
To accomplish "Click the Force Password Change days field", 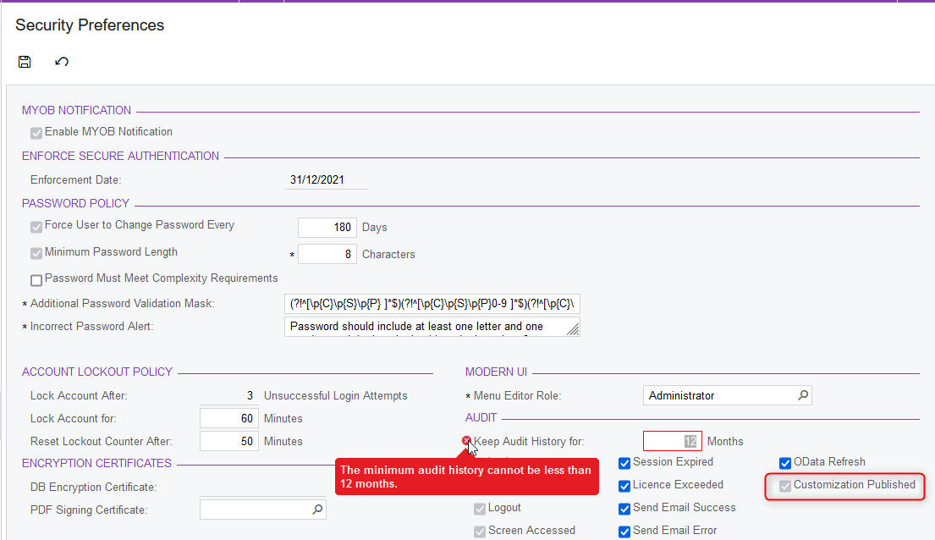I will [327, 228].
